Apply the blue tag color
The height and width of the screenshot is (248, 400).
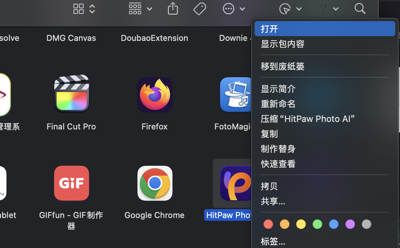[334, 224]
